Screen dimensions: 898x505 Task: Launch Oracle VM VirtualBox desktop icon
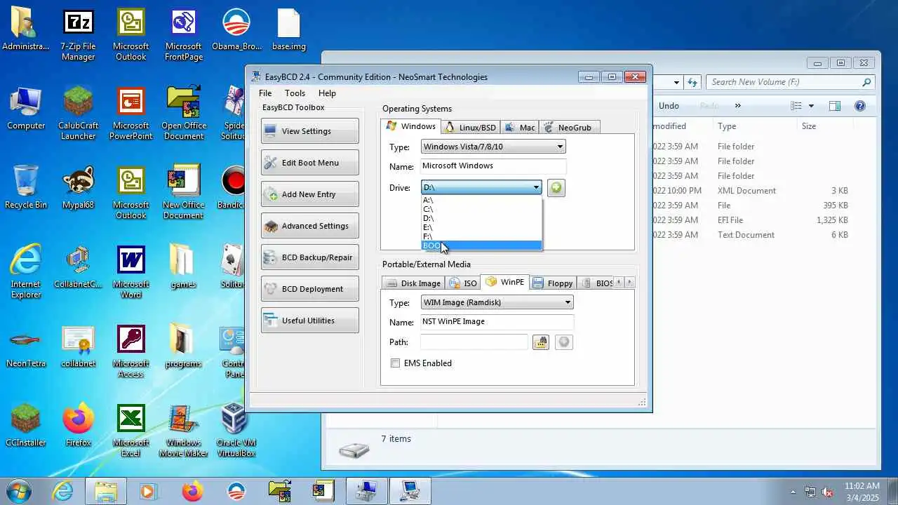(236, 431)
